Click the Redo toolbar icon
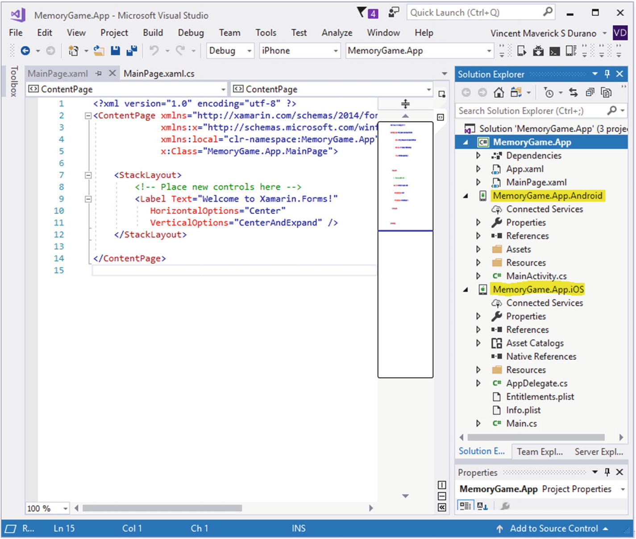 click(x=180, y=50)
